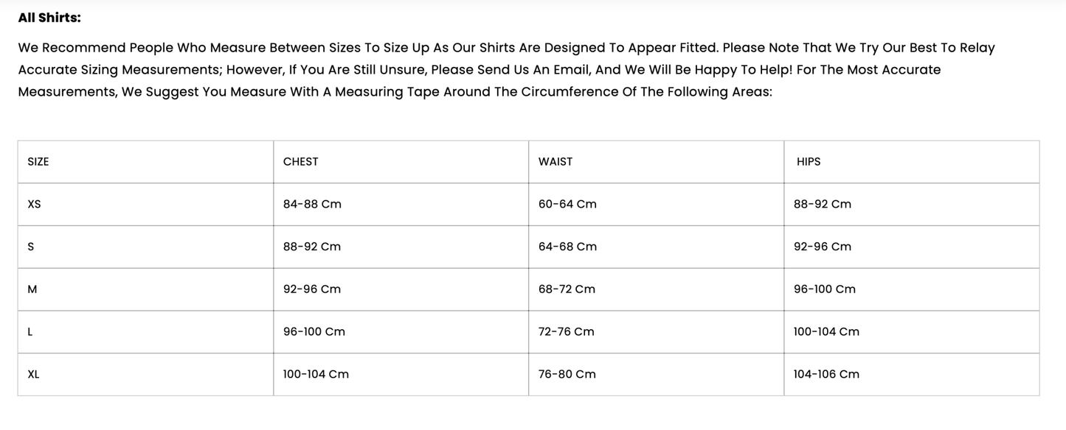
Task: Click XL hips value 104-106 Cm
Action: [826, 374]
